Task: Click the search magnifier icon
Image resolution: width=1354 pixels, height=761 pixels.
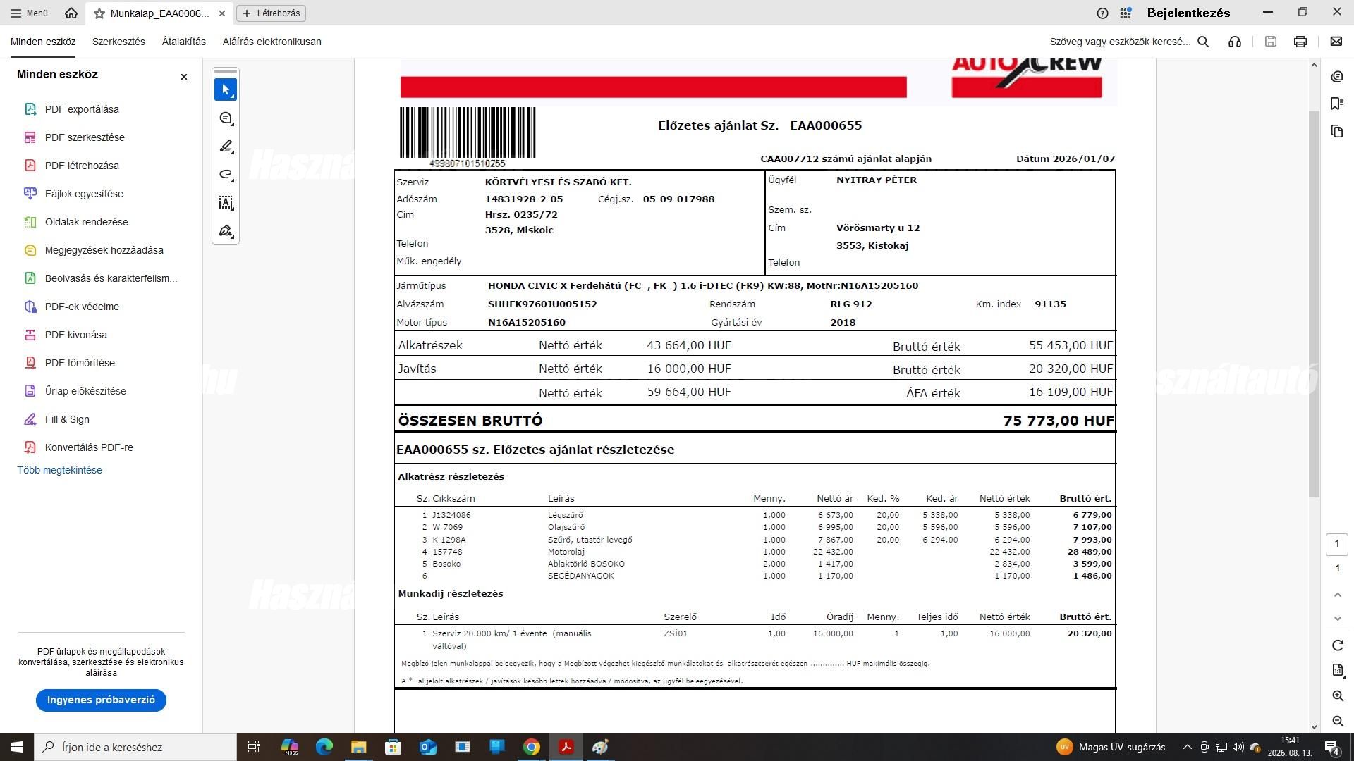Action: coord(1204,42)
